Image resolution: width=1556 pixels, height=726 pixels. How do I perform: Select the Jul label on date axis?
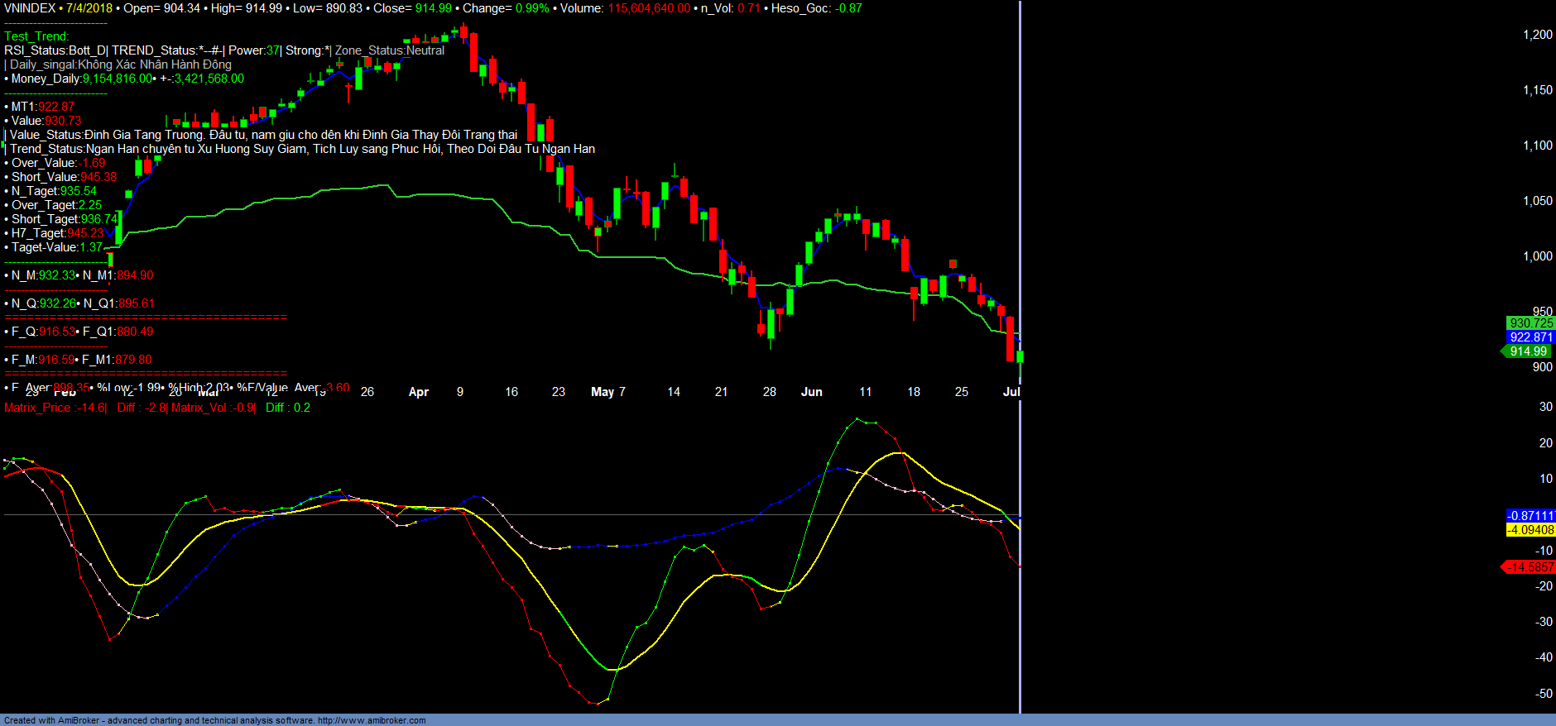pyautogui.click(x=1011, y=392)
